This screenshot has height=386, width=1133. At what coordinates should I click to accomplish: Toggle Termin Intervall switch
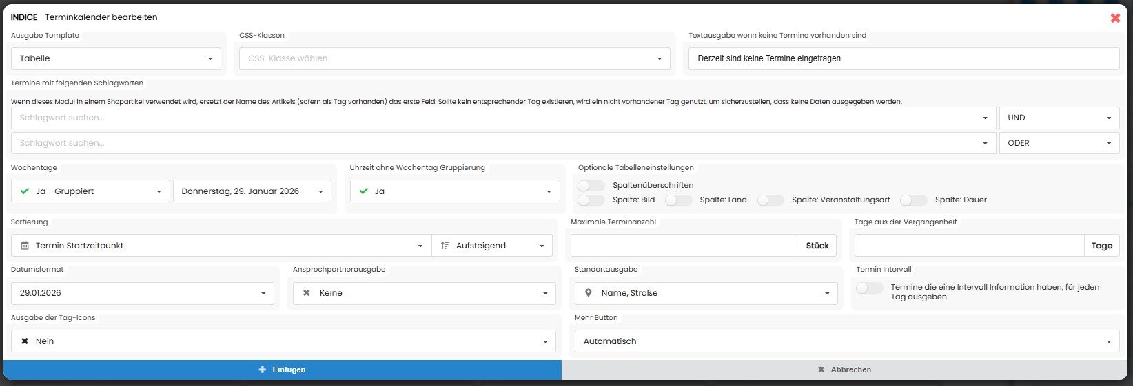[x=869, y=288]
